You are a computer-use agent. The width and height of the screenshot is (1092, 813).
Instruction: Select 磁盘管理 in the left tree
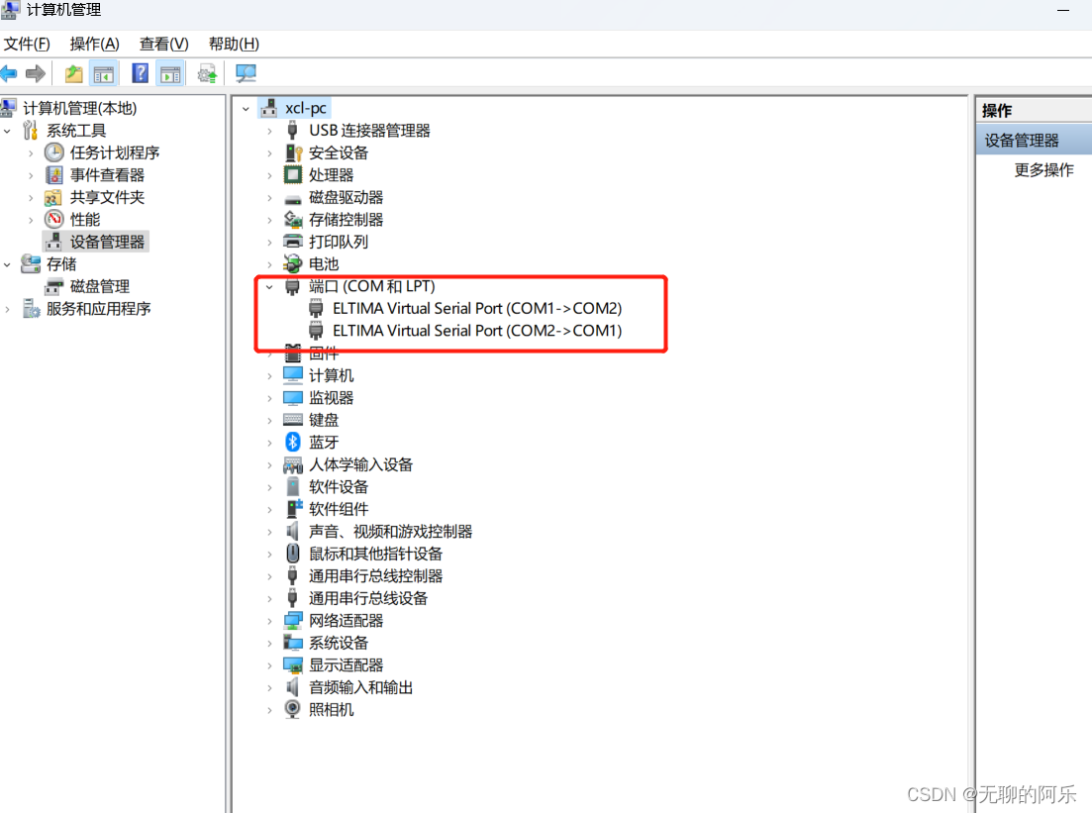point(100,286)
